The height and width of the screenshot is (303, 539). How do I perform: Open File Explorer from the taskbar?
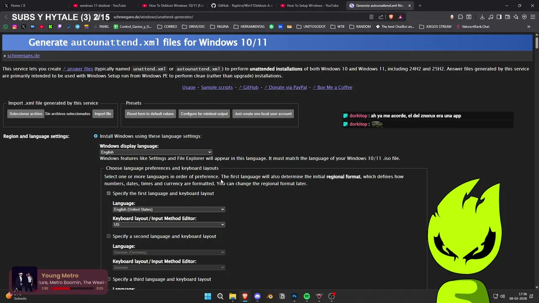coord(232,296)
